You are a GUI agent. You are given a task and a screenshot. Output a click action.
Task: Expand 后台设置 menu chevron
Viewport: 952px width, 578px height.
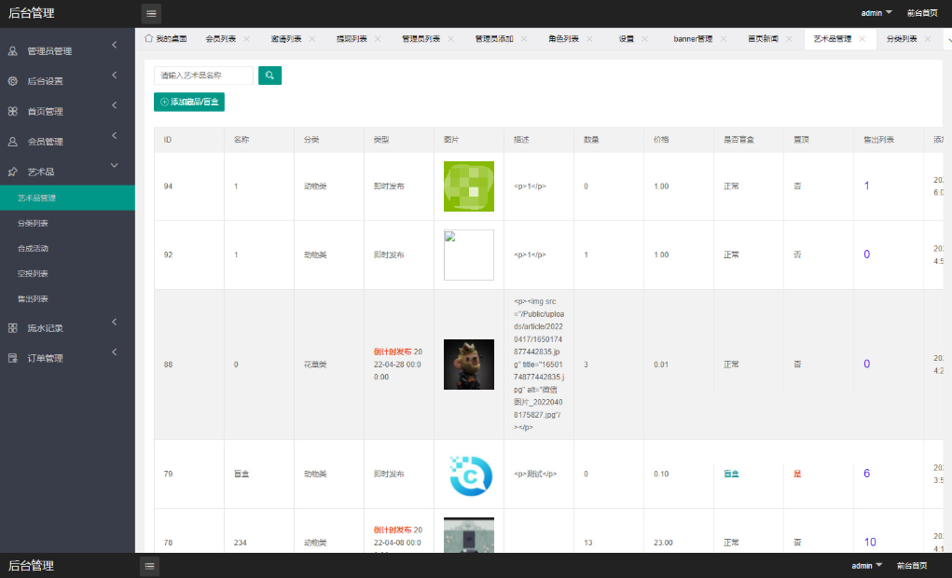[x=114, y=75]
